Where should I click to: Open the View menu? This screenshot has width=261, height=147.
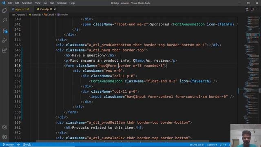[38, 3]
